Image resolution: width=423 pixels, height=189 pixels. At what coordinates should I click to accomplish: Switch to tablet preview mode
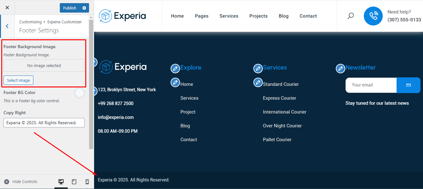(74, 181)
